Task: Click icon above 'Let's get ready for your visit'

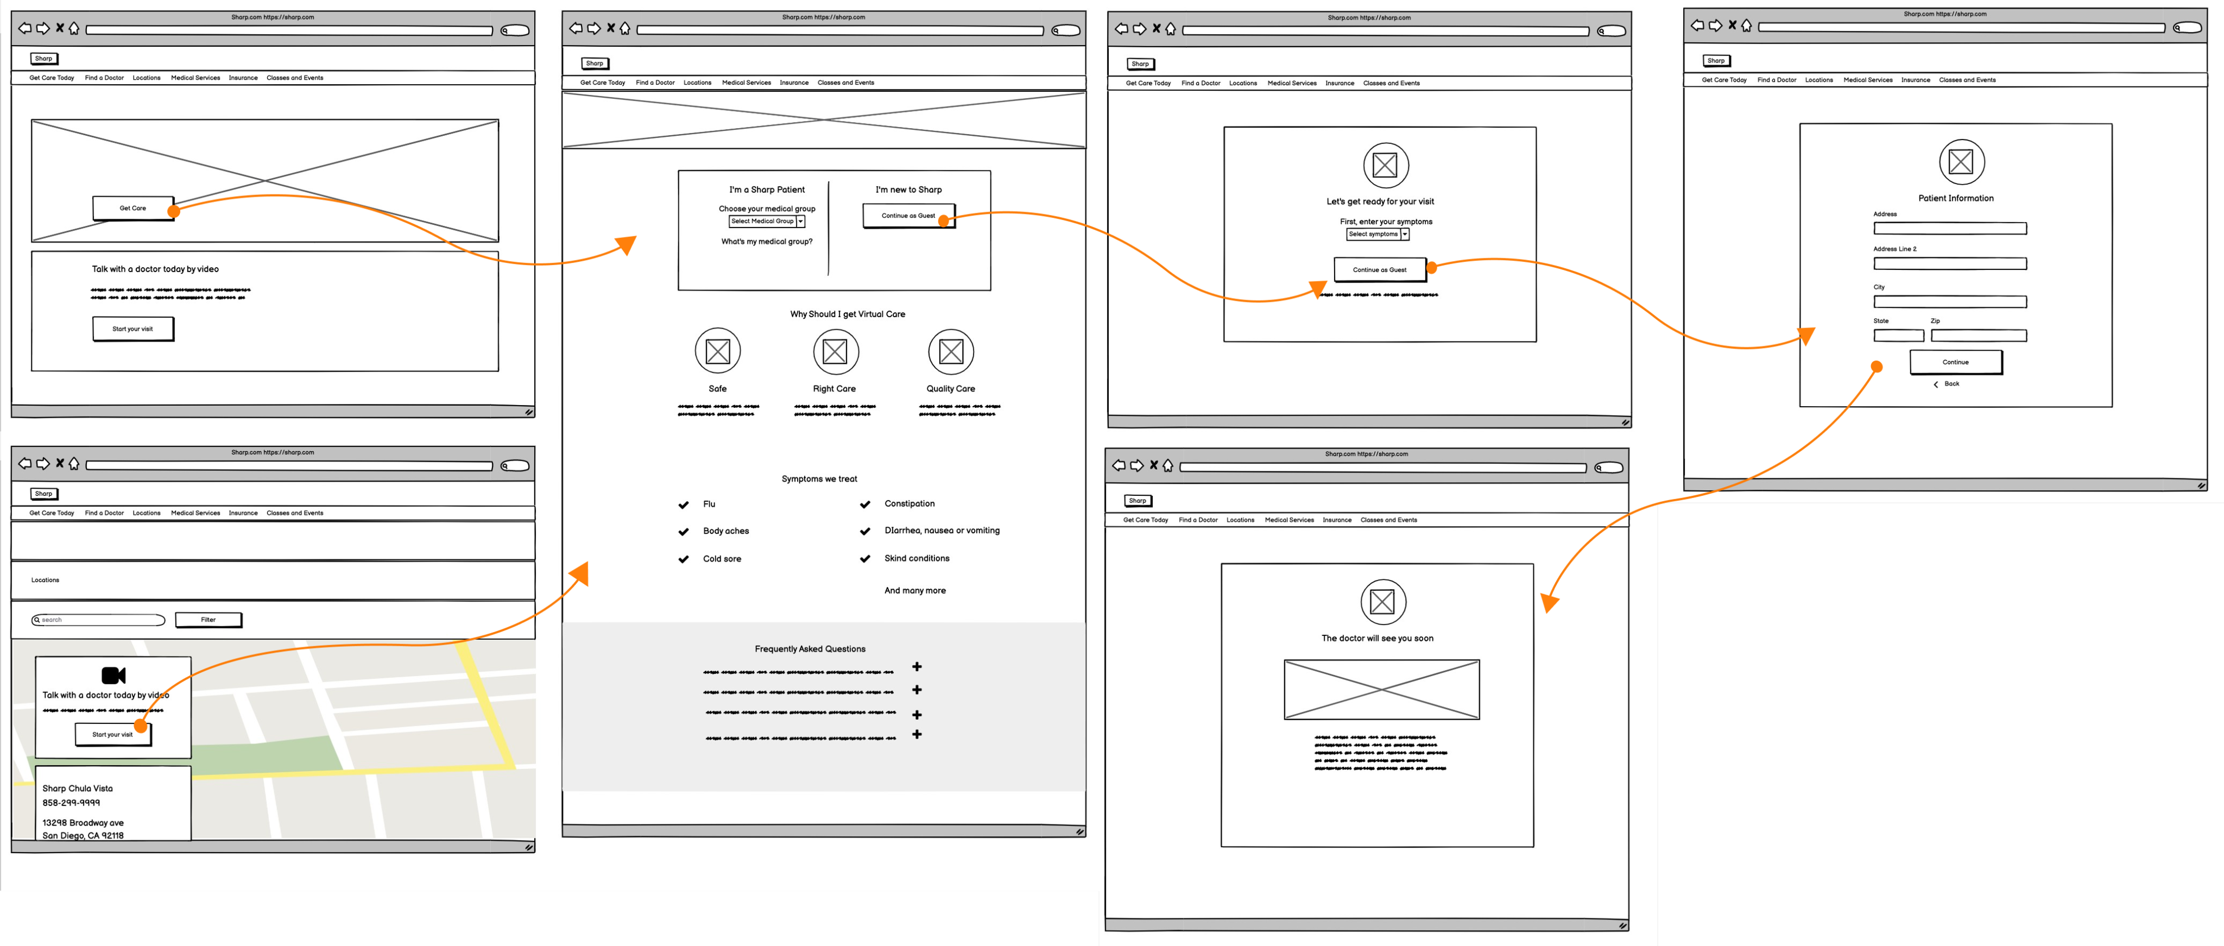Action: (1385, 165)
